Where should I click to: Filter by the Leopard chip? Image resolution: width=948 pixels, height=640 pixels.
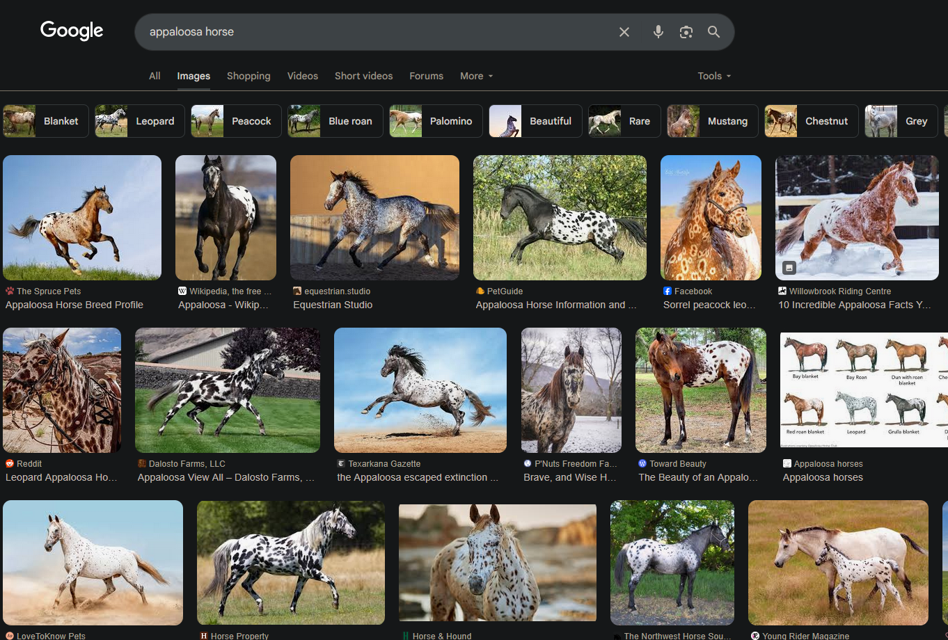140,121
